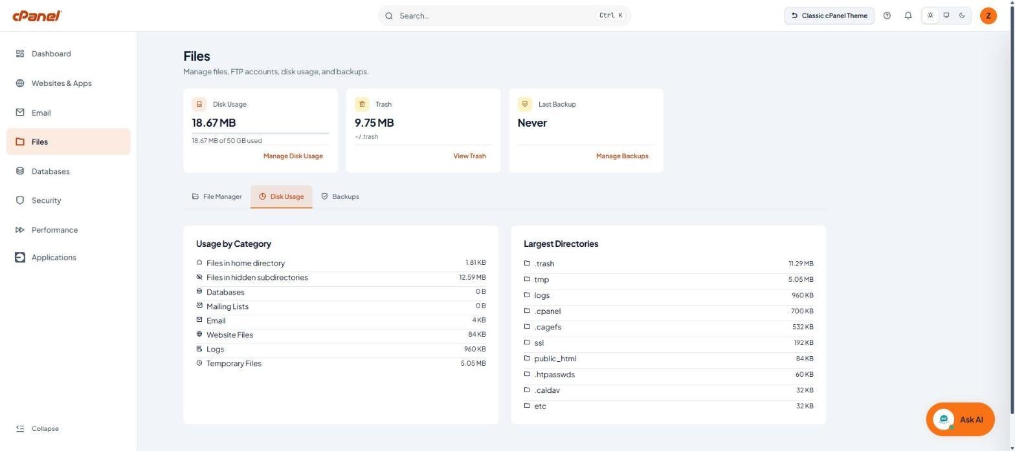Open the notifications bell
1015x451 pixels.
click(908, 16)
